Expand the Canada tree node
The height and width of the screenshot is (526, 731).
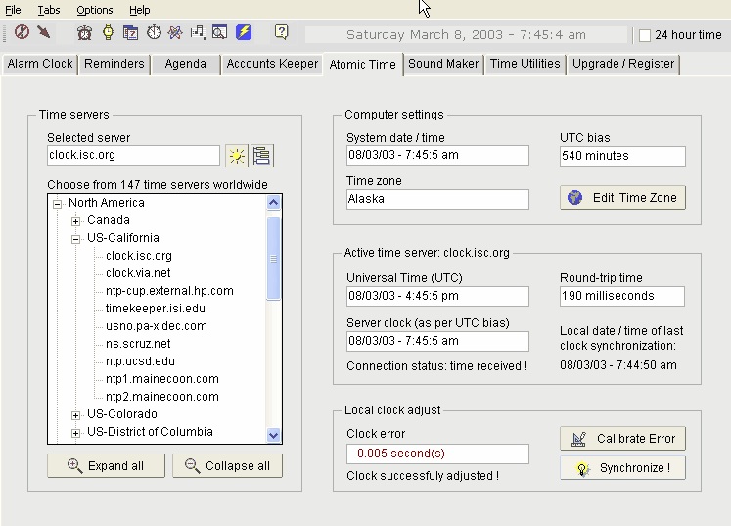(x=76, y=220)
